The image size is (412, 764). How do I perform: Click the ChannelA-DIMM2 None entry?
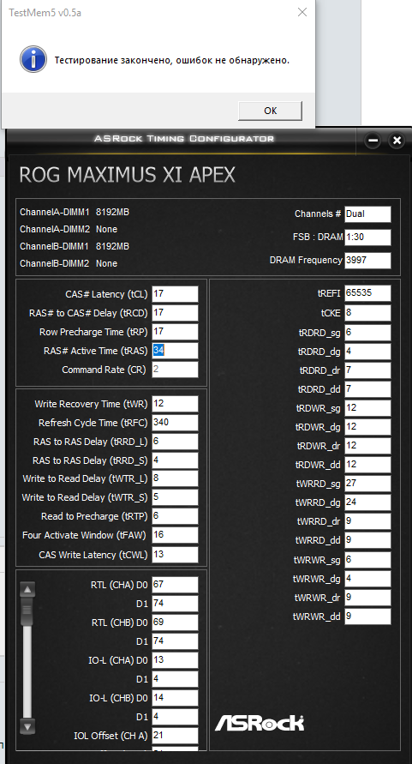pyautogui.click(x=69, y=229)
